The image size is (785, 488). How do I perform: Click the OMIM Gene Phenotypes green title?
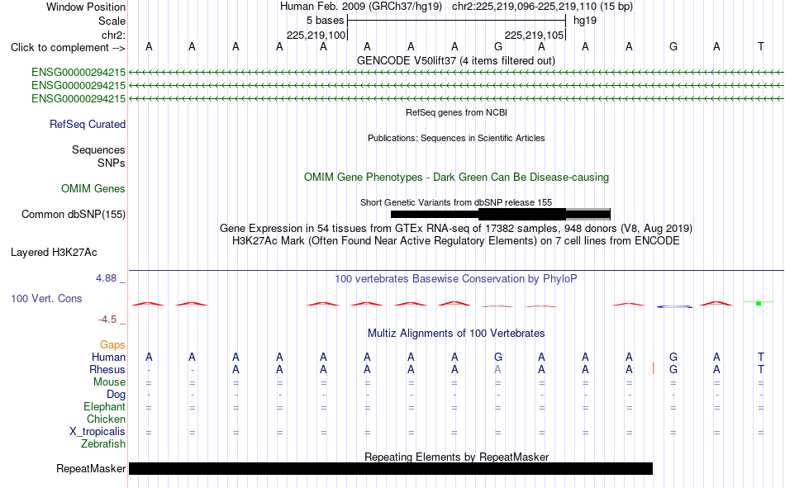[457, 178]
